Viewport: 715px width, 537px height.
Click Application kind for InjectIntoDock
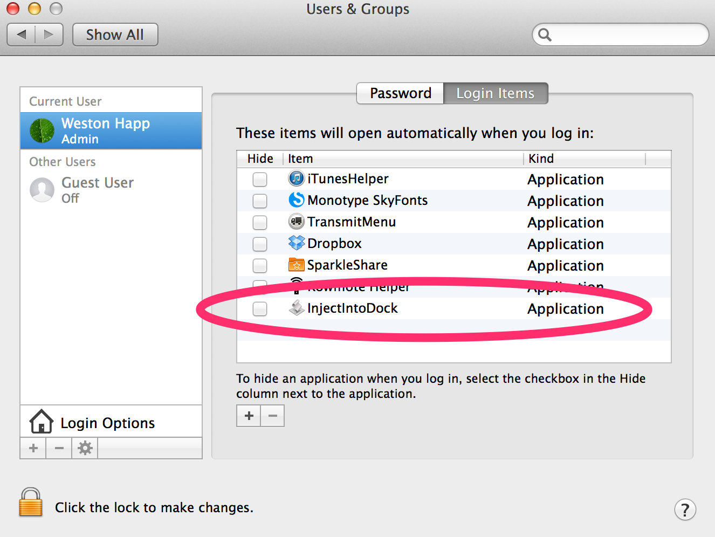pyautogui.click(x=566, y=309)
